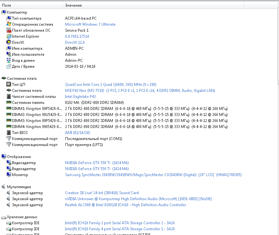The width and height of the screenshot is (279, 235).
Task: Click the speaker icon in the Creative SB Live row
Action: pyautogui.click(x=8, y=193)
